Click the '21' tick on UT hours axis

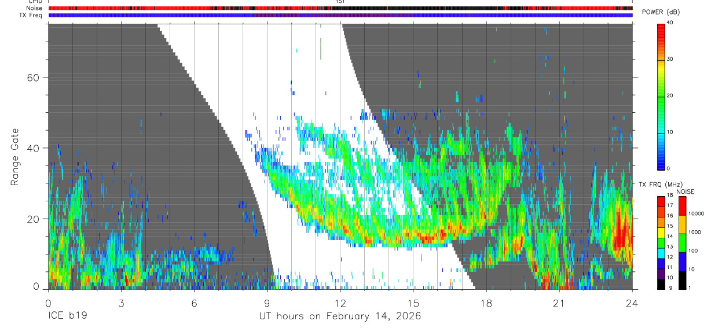click(x=559, y=303)
